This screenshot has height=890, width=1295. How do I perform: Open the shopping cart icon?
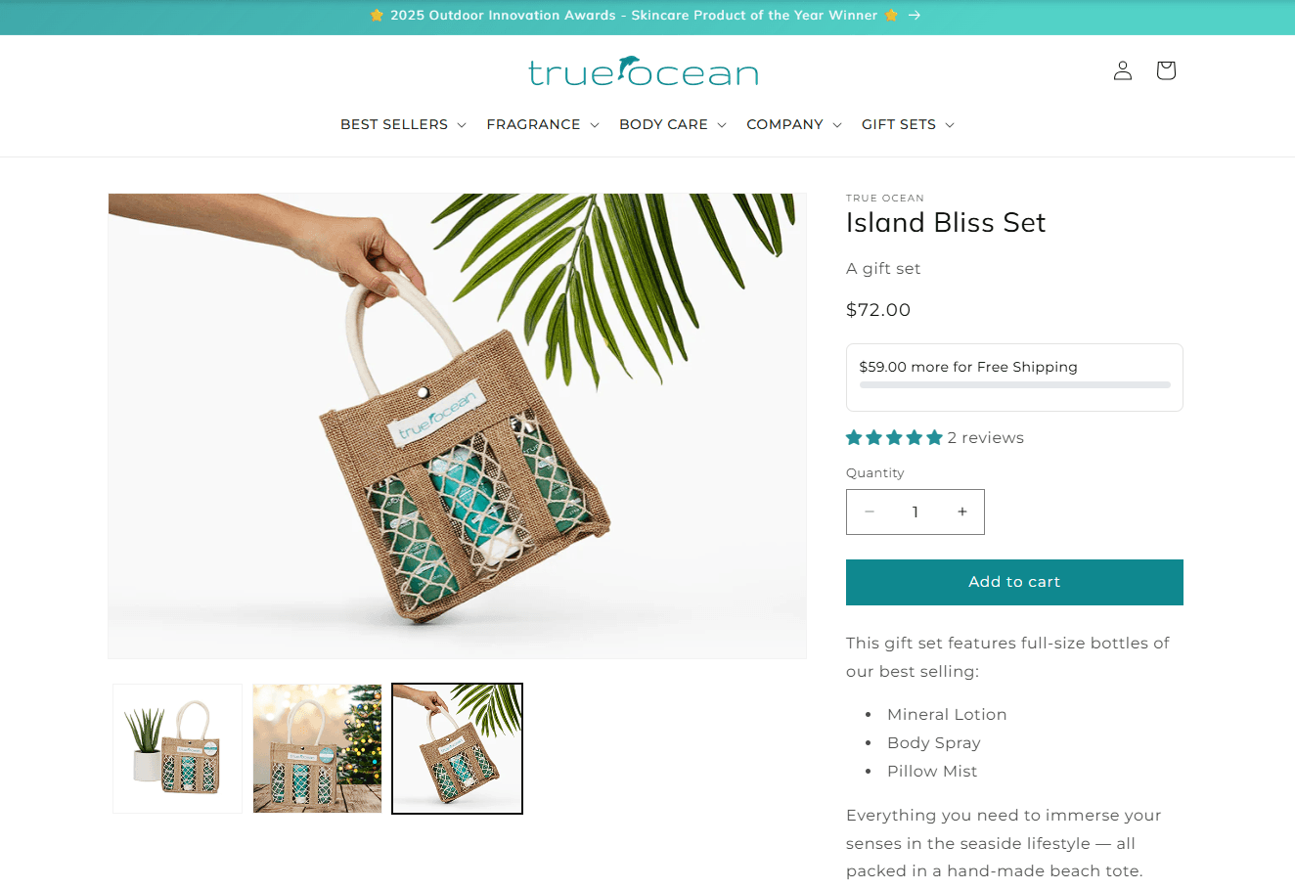pos(1166,70)
